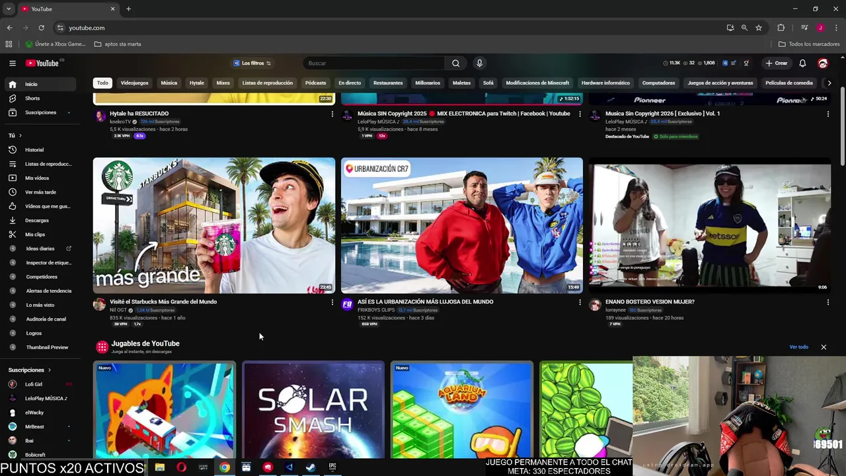Click the search magnifier button
Viewport: 846px width, 476px height.
(455, 63)
